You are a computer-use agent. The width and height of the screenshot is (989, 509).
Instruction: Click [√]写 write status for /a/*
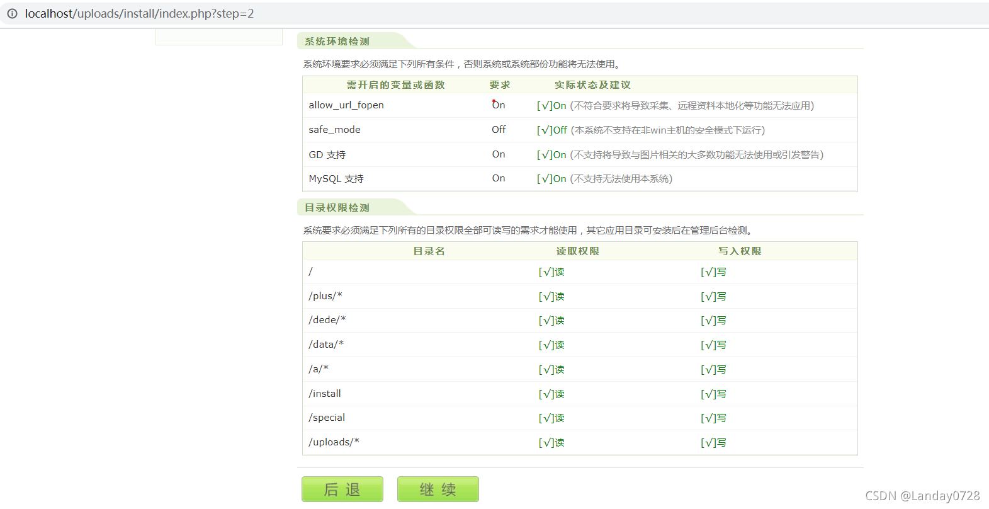pyautogui.click(x=714, y=370)
